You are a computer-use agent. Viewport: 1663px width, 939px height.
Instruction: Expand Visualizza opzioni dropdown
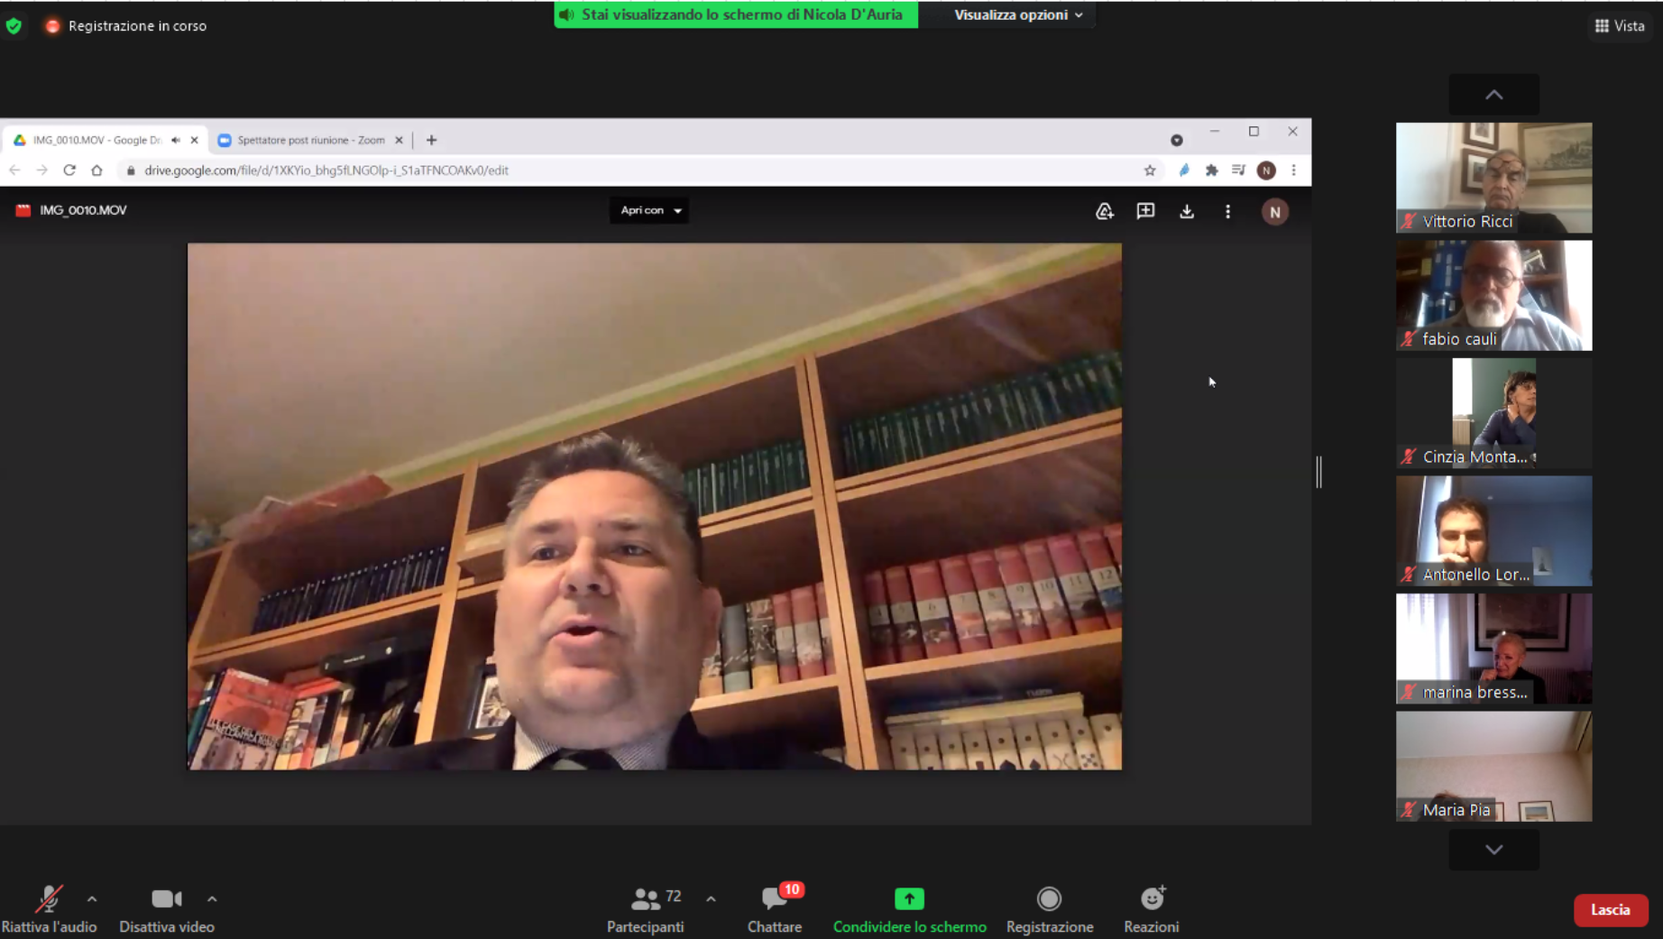[x=1018, y=14]
